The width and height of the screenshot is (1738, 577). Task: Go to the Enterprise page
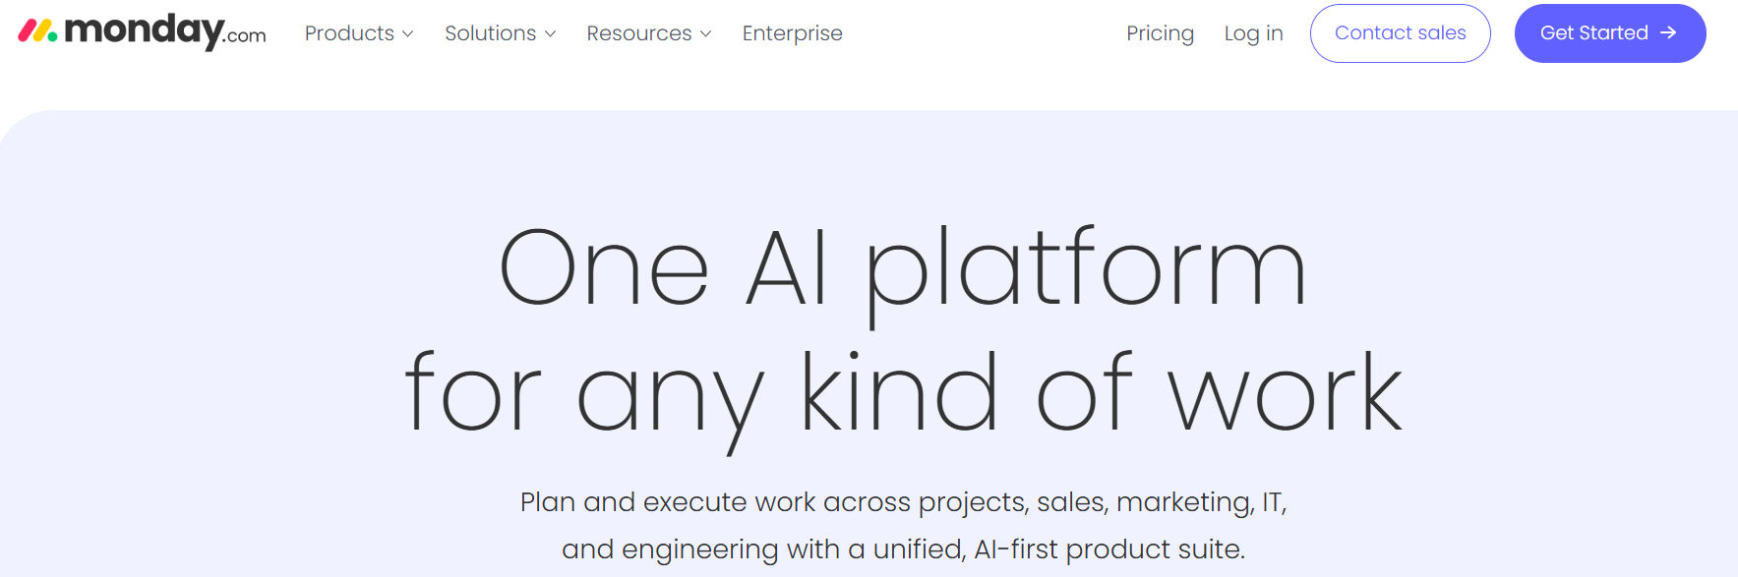pos(792,33)
